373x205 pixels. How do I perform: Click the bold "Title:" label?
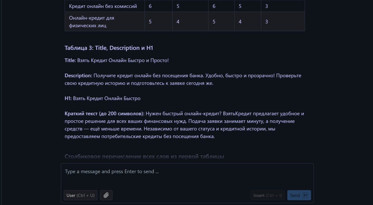[x=70, y=60]
